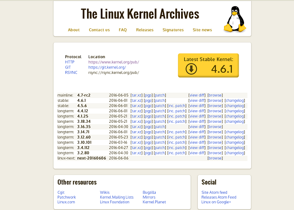Click the Other resources heading
Image resolution: width=294 pixels, height=210 pixels.
coord(77,182)
